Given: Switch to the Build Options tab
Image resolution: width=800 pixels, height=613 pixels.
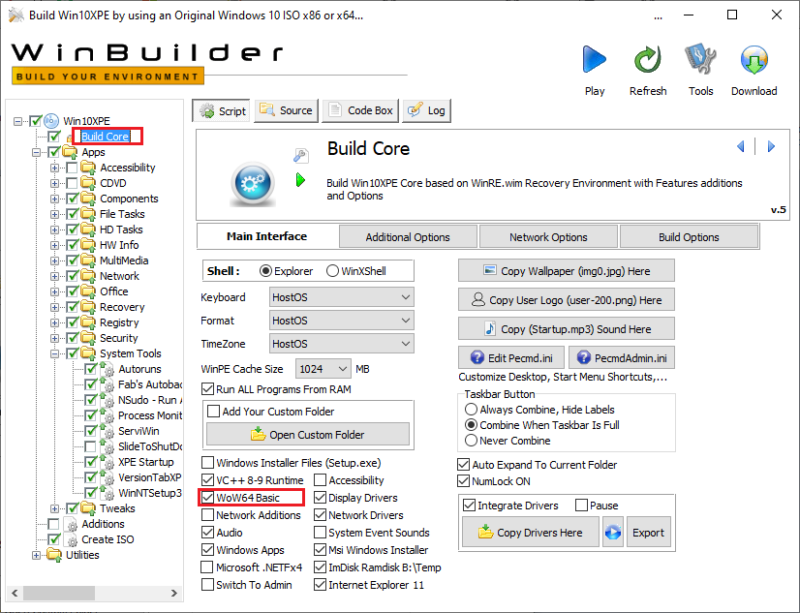Looking at the screenshot, I should (689, 237).
